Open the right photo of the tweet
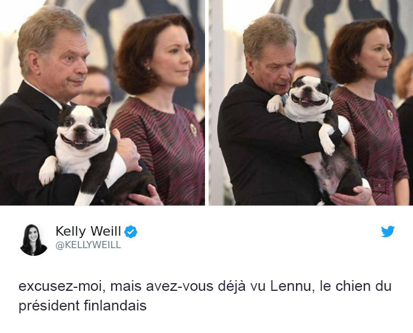 point(311,103)
